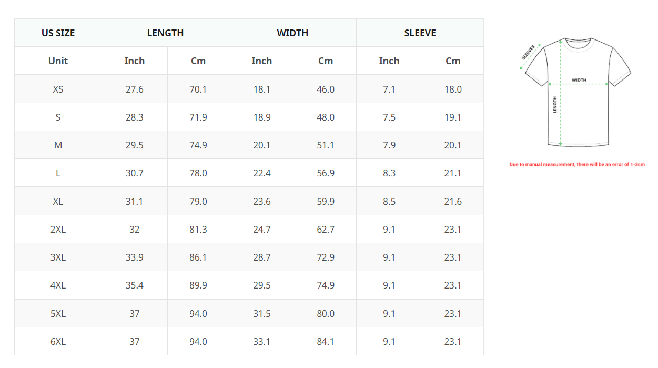Select the US SIZE column header
658x368 pixels.
point(58,33)
